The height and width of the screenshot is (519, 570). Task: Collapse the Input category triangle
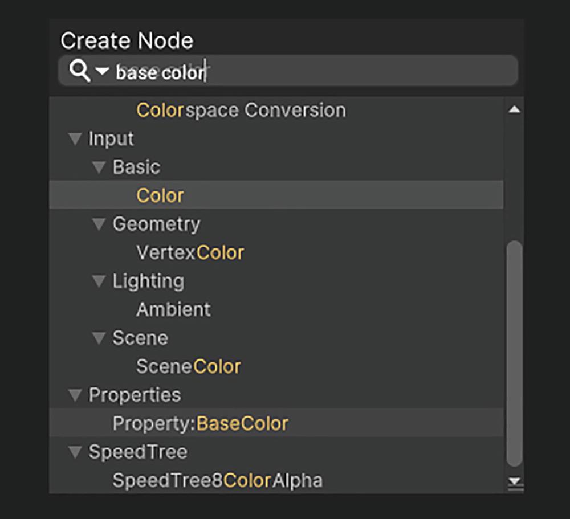pyautogui.click(x=75, y=139)
